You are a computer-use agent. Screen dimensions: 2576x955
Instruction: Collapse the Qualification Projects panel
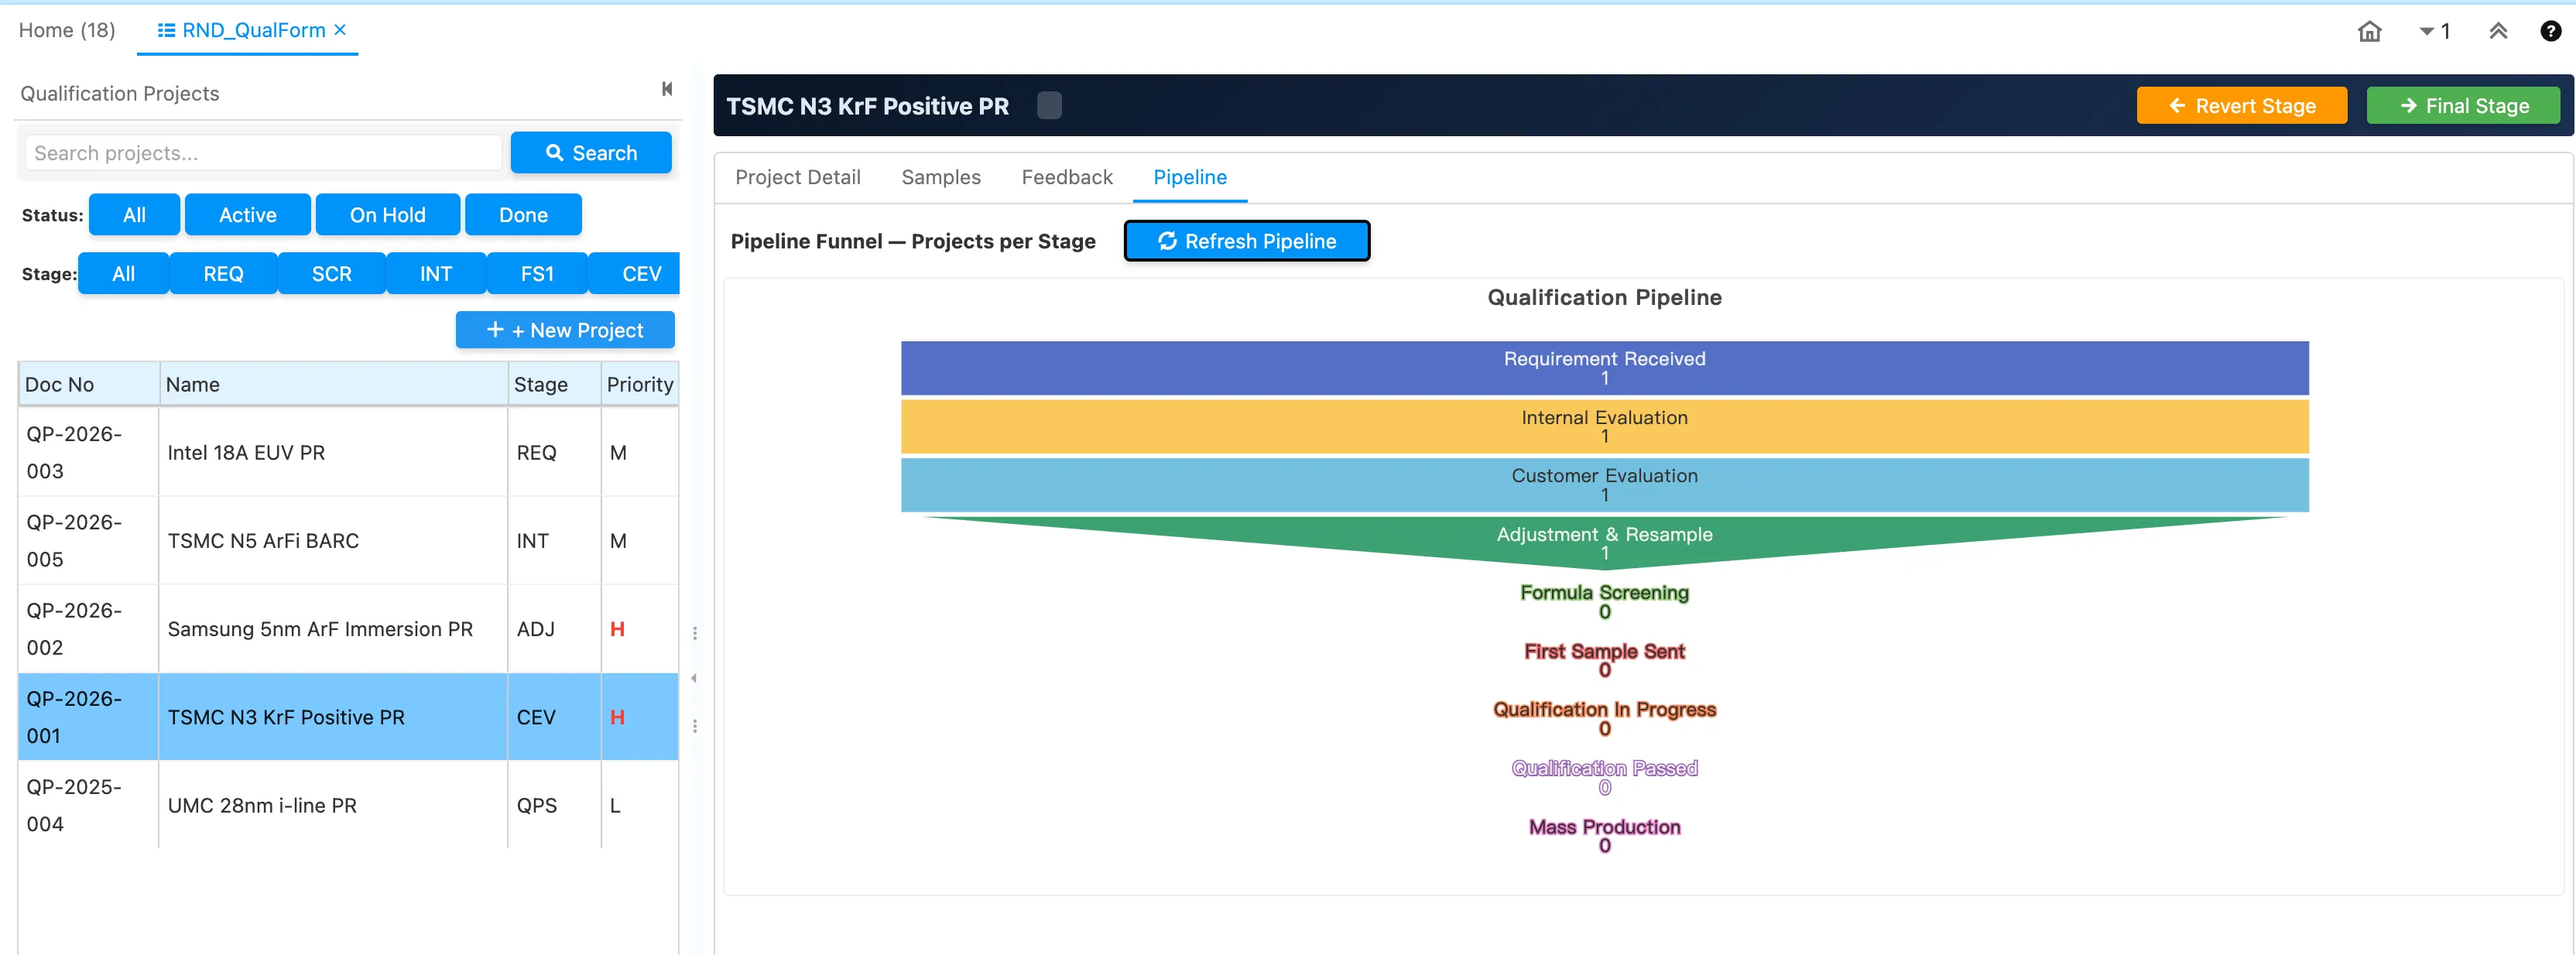pyautogui.click(x=667, y=90)
